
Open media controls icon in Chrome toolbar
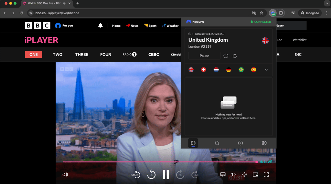[293, 13]
